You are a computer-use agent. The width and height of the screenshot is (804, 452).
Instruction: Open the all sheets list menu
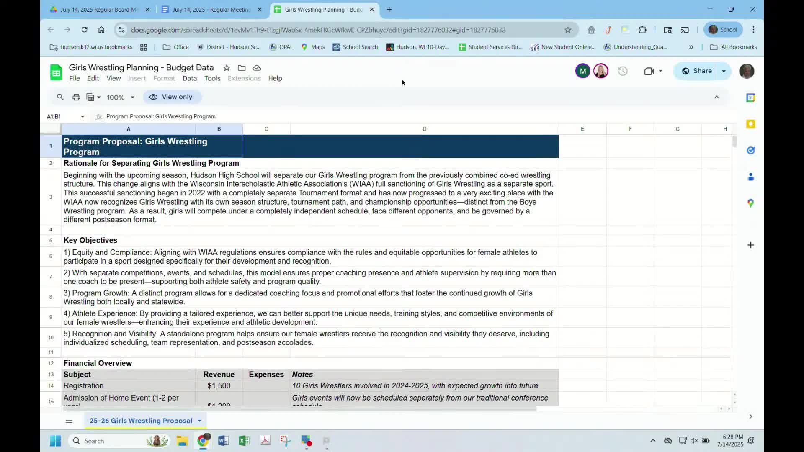69,421
